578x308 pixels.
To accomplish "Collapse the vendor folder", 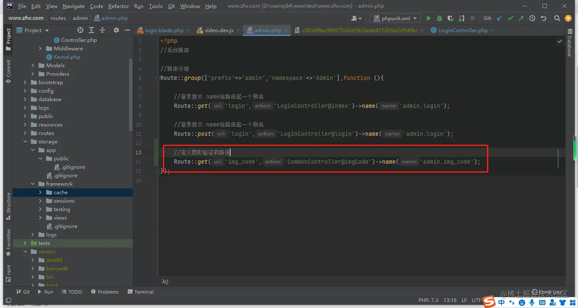I will (25, 252).
